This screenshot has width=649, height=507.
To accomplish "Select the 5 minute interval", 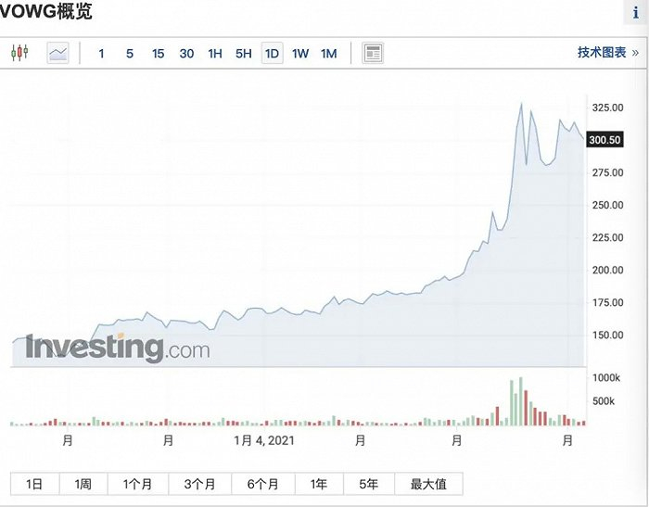I will pyautogui.click(x=130, y=53).
